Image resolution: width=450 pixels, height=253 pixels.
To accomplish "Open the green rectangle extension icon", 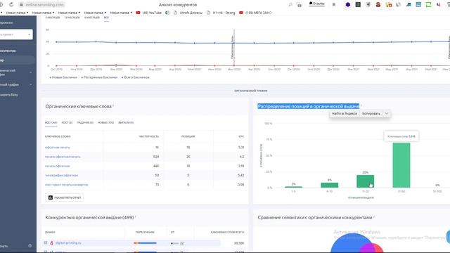I will pyautogui.click(x=428, y=5).
